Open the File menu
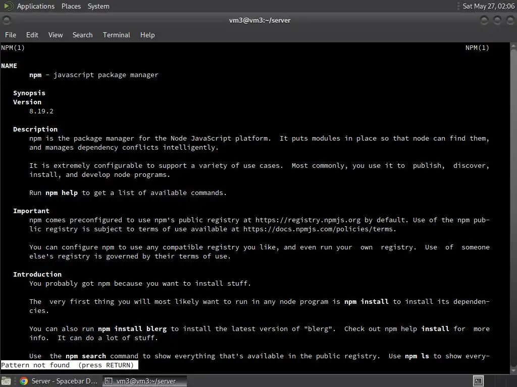Image resolution: width=517 pixels, height=387 pixels. pyautogui.click(x=10, y=35)
